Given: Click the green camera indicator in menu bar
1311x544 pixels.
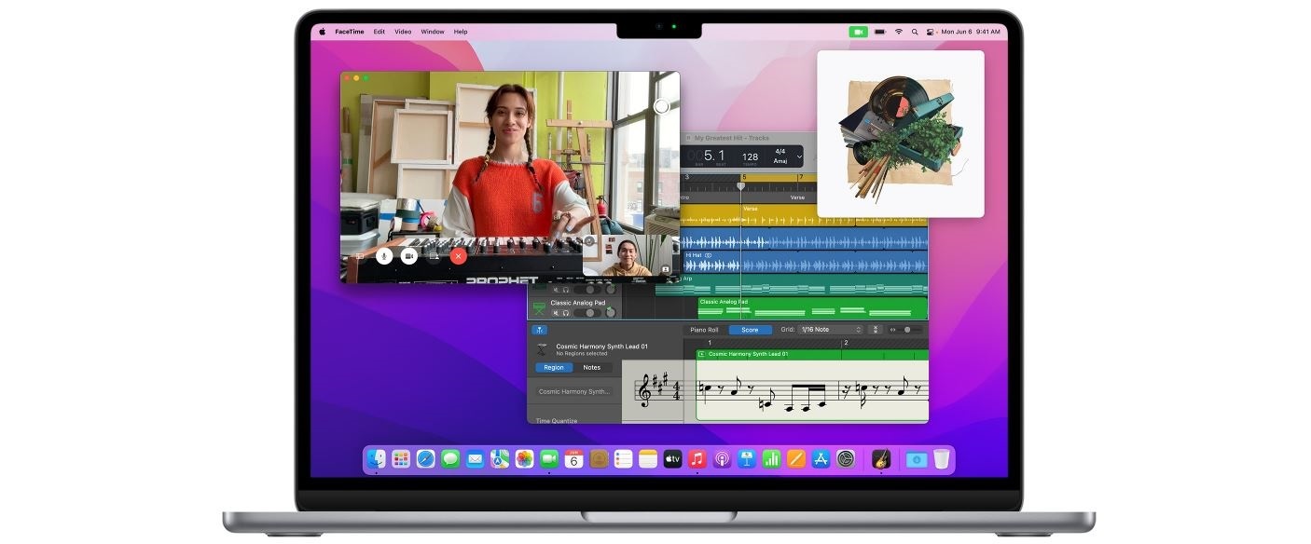Looking at the screenshot, I should [x=858, y=32].
